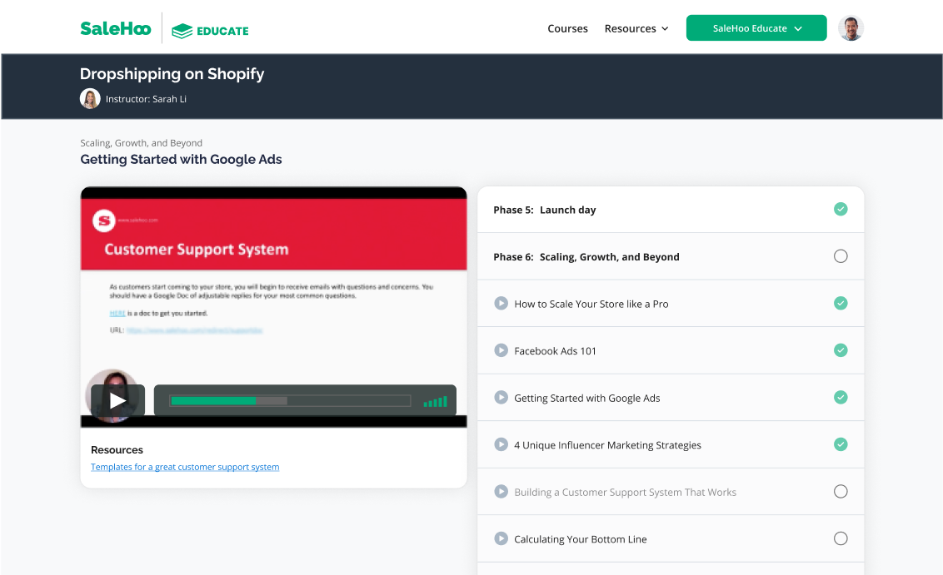Open lesson Building a Customer Support System That Works
This screenshot has width=943, height=575.
pos(625,492)
